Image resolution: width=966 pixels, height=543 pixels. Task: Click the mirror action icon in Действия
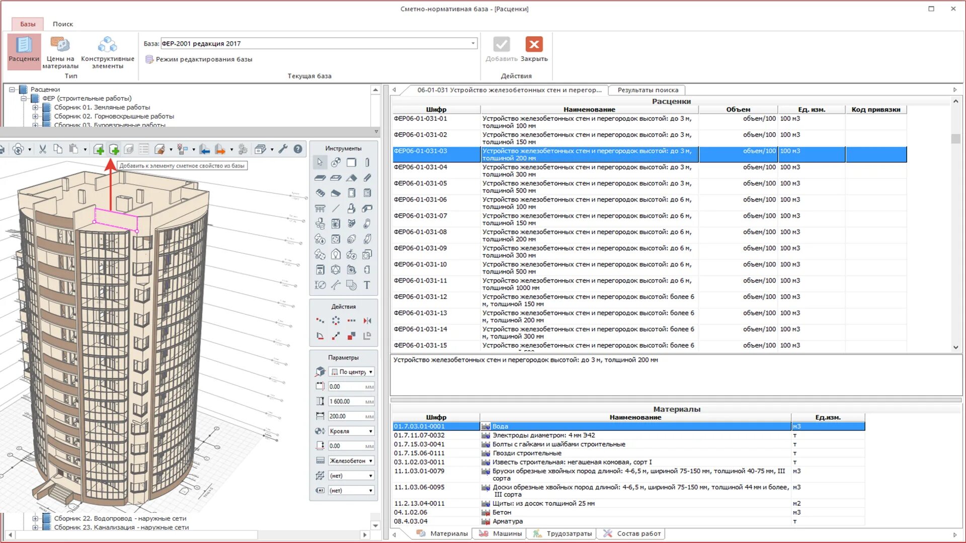point(367,321)
